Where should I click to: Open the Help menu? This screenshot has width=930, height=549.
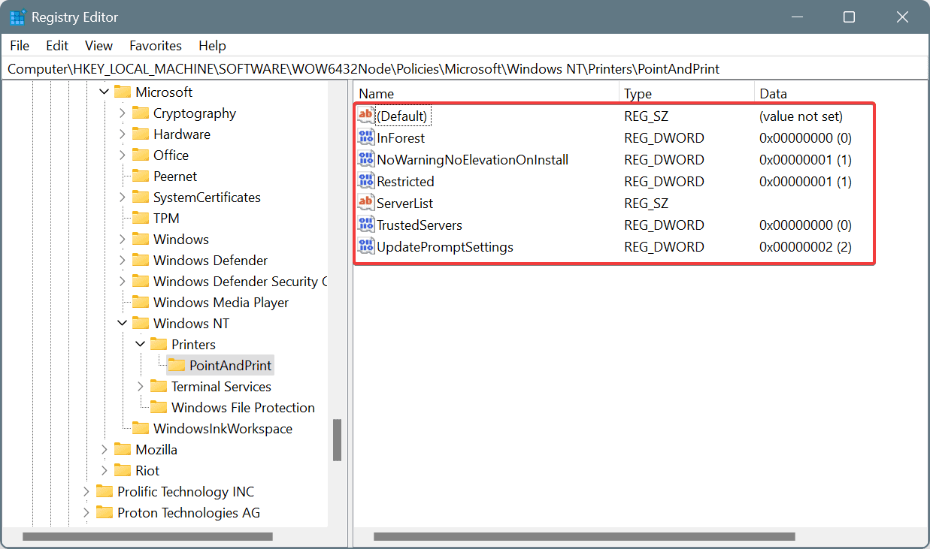coord(212,46)
